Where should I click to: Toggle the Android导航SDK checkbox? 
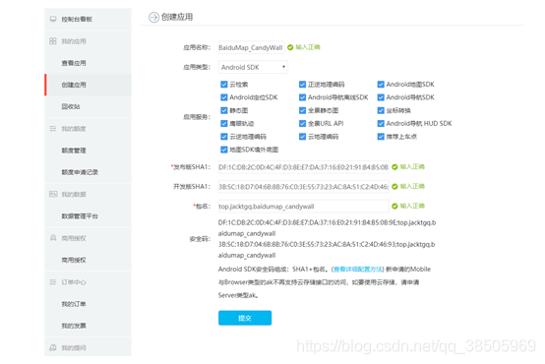click(x=381, y=97)
